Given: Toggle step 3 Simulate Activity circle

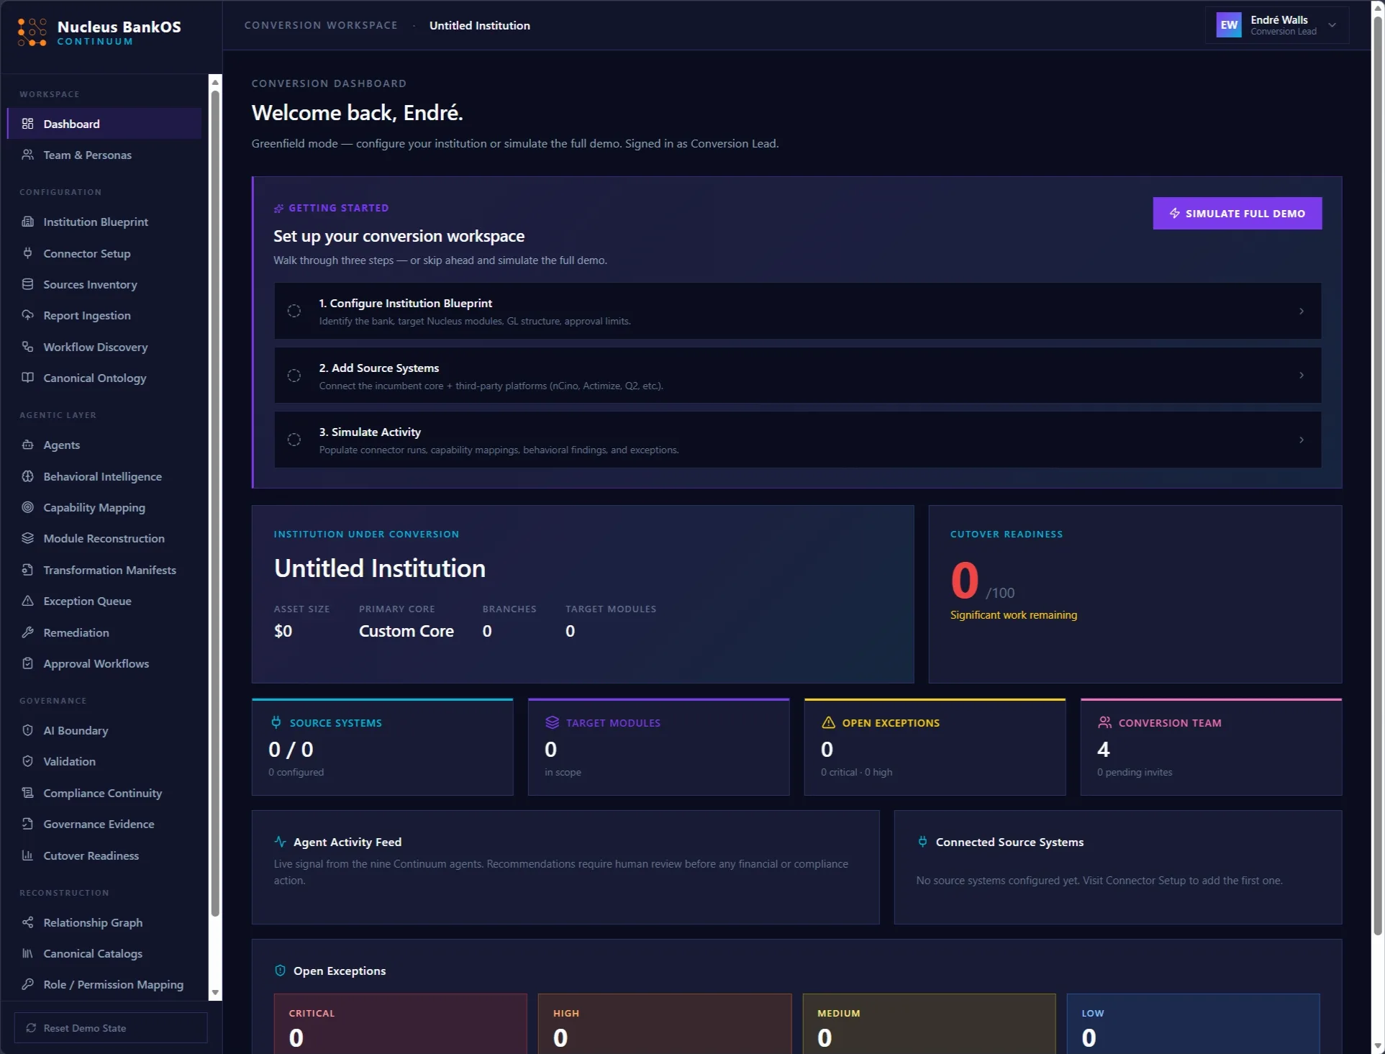Looking at the screenshot, I should 294,440.
